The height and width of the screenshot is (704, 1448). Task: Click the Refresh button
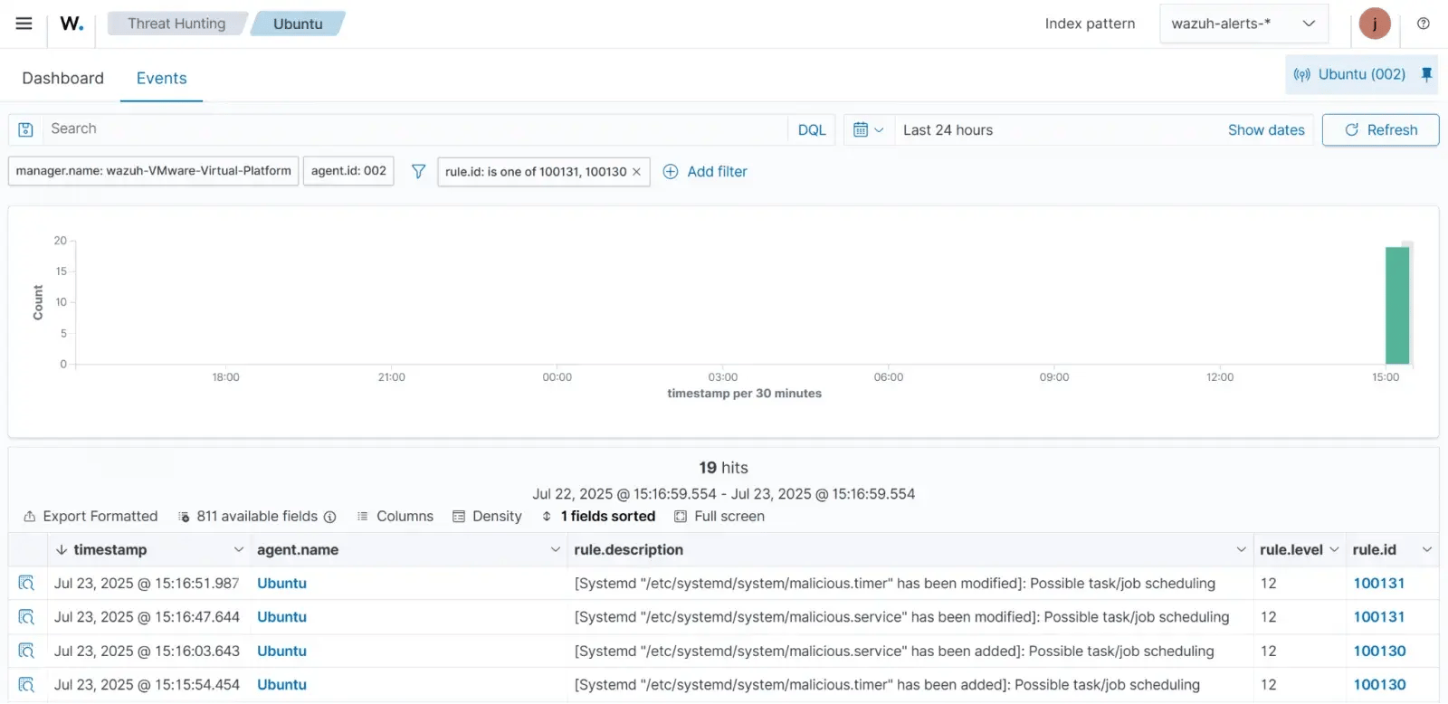coord(1380,129)
